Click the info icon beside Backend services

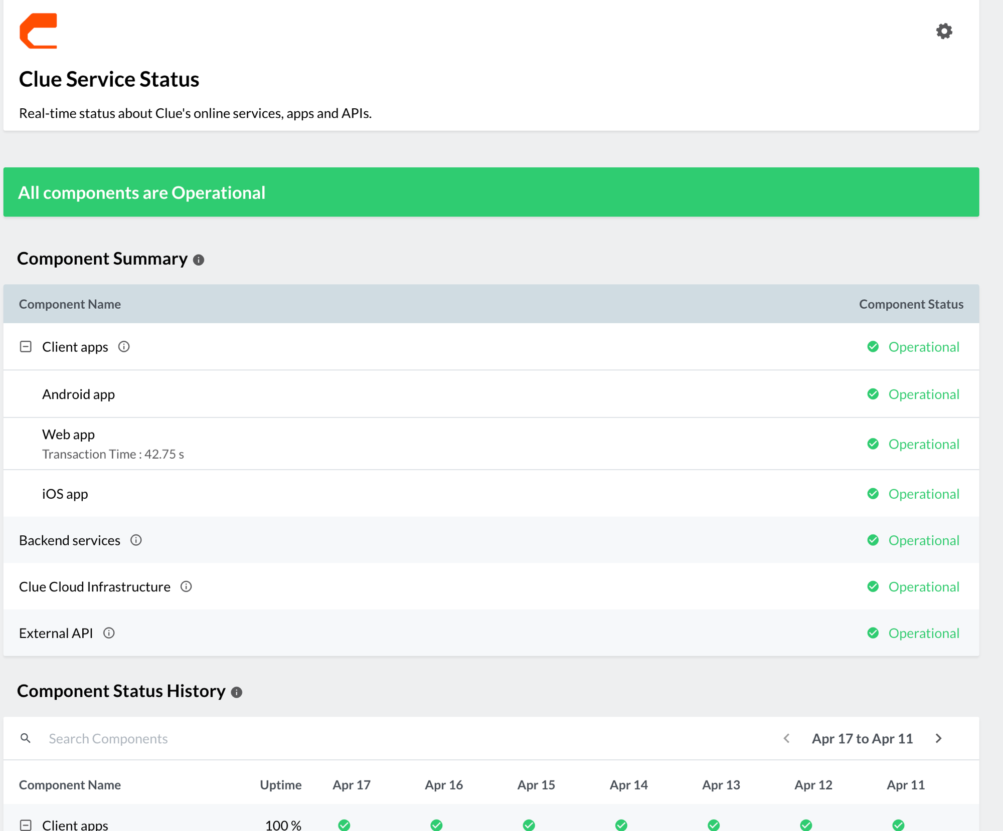click(135, 540)
